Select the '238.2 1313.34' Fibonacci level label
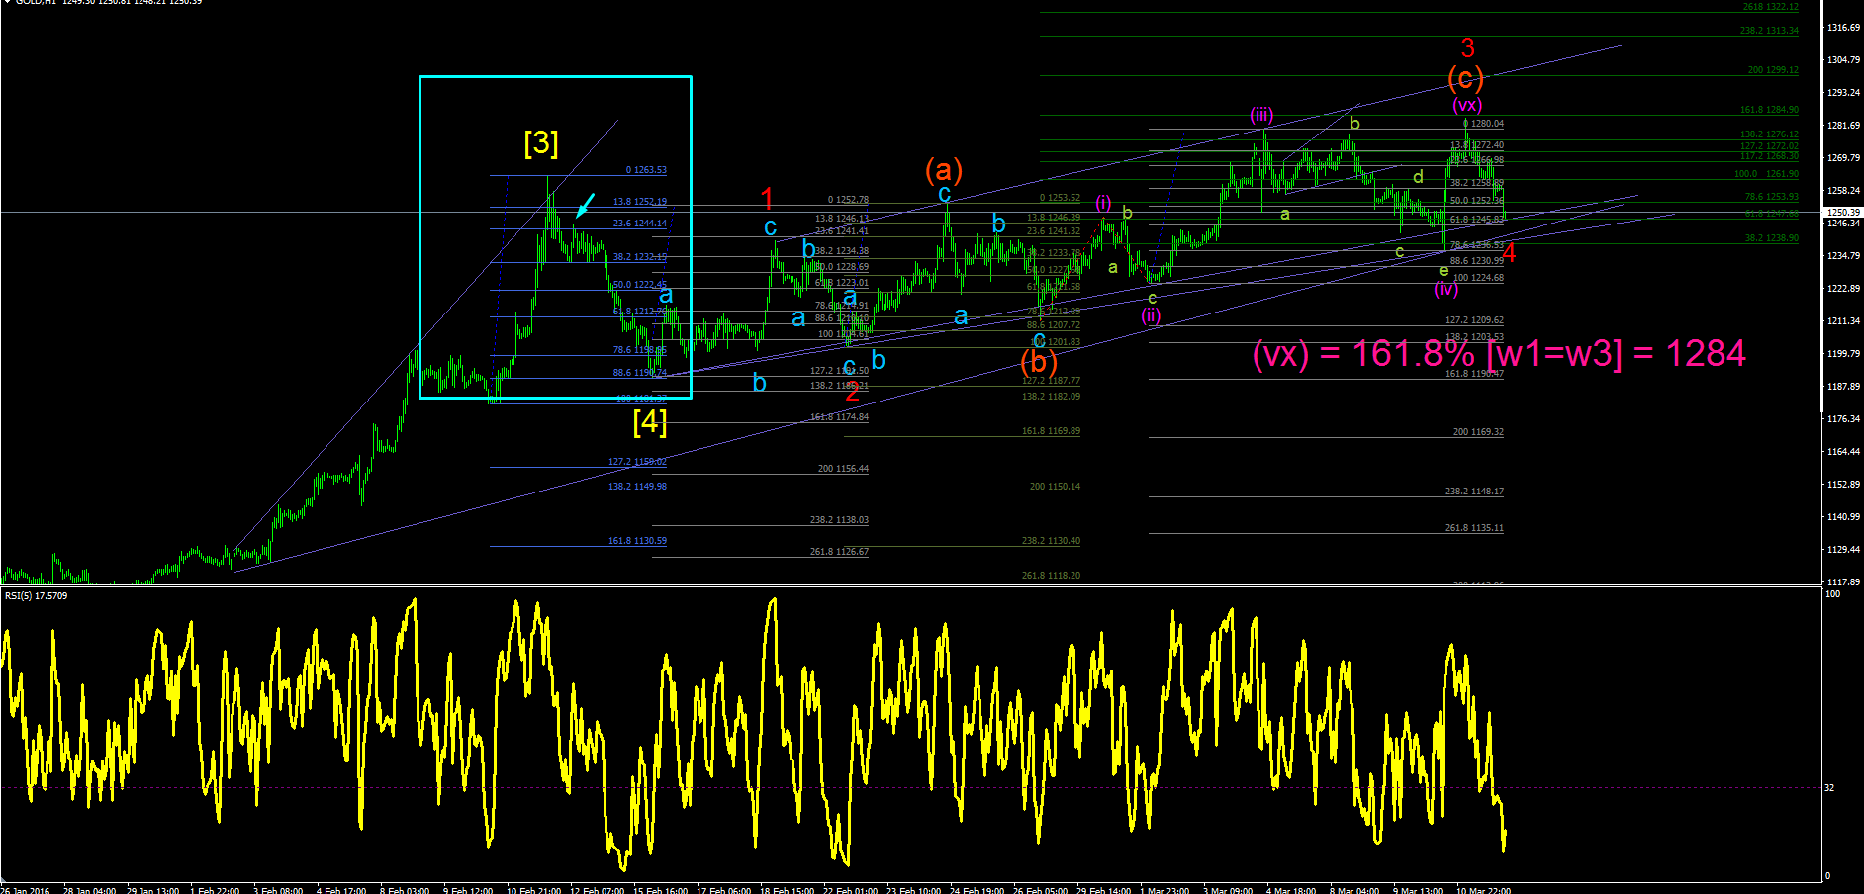Viewport: 1864px width, 894px height. click(1770, 31)
